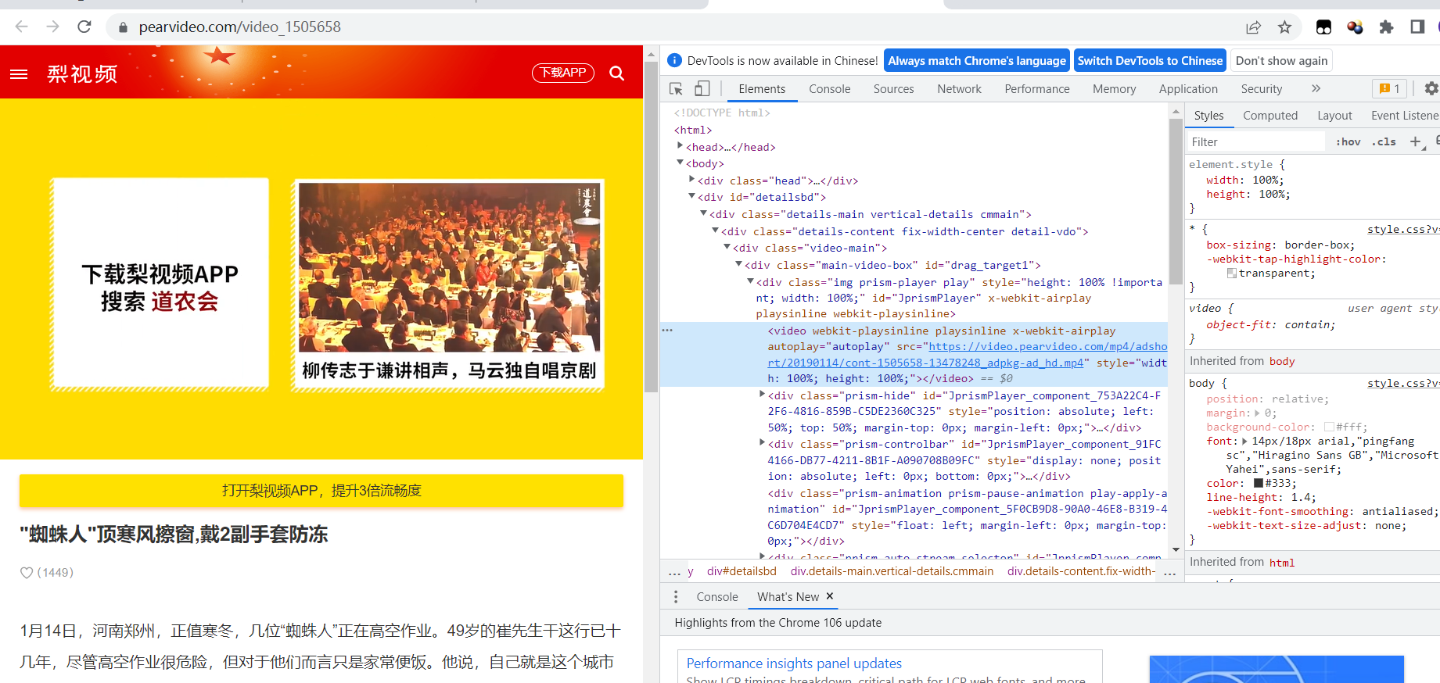Open the Application tab
The image size is (1440, 683).
point(1189,89)
